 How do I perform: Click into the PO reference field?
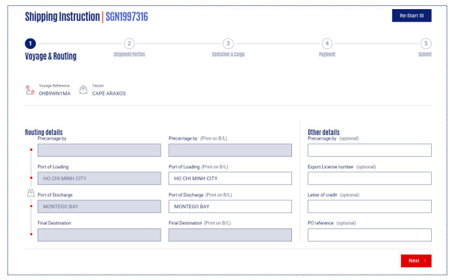point(369,234)
